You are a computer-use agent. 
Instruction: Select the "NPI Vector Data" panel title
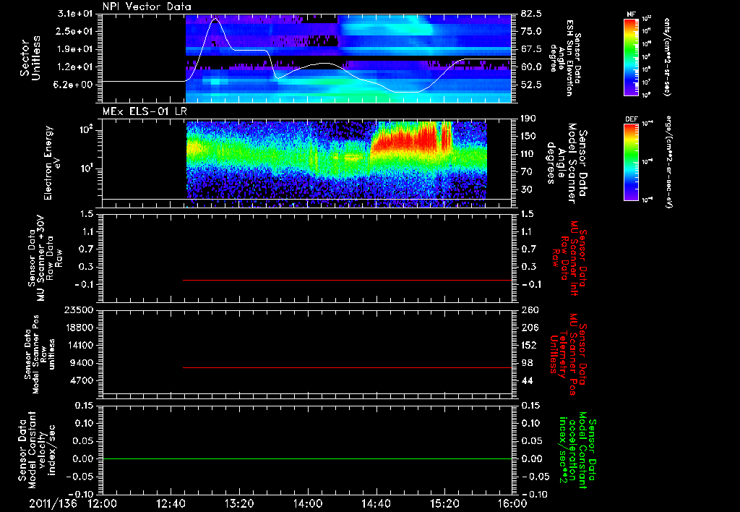click(147, 7)
